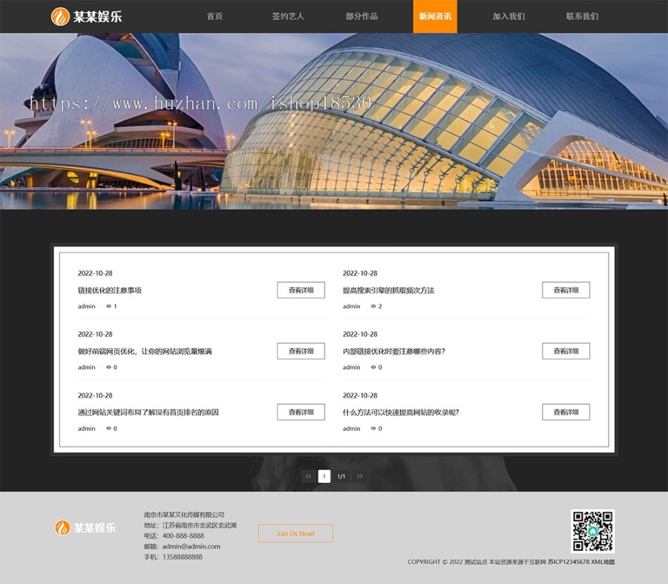
Task: Open article 内部链接优化时要注意哪些内容?
Action: coord(394,351)
